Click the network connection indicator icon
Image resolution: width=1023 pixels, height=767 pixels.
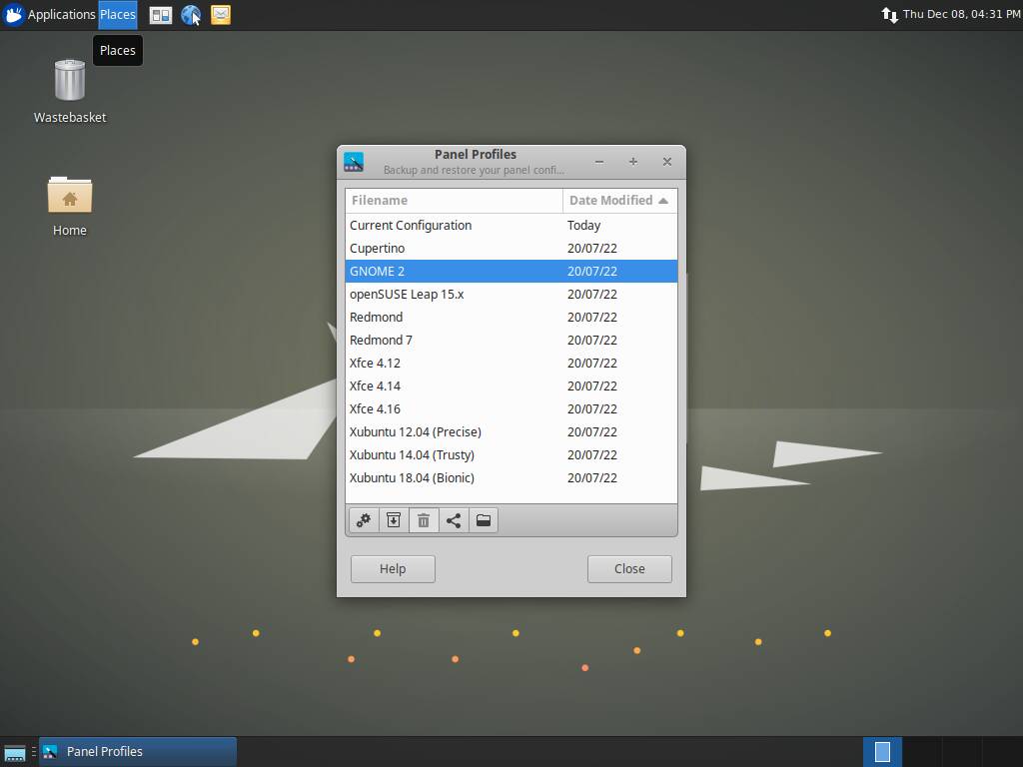pyautogui.click(x=889, y=14)
